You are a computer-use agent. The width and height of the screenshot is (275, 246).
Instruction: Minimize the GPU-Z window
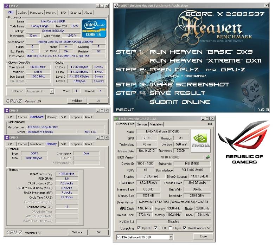203,119
